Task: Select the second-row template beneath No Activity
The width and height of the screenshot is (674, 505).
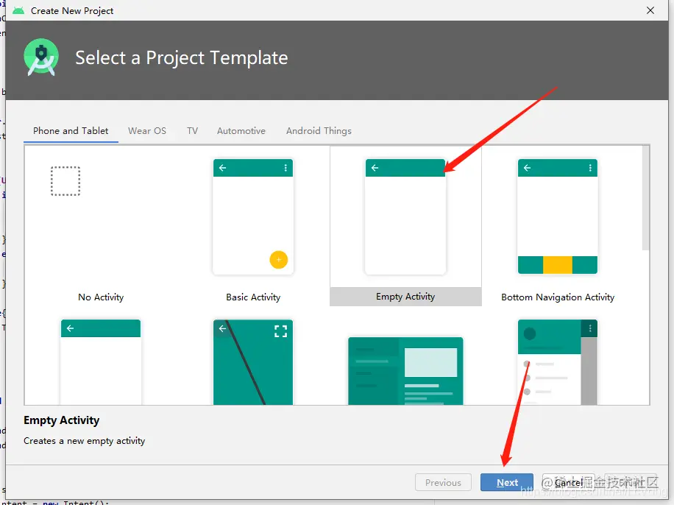Action: pos(101,361)
